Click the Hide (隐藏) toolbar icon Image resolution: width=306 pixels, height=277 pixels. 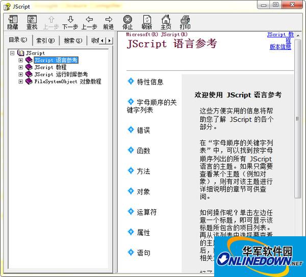[13, 19]
